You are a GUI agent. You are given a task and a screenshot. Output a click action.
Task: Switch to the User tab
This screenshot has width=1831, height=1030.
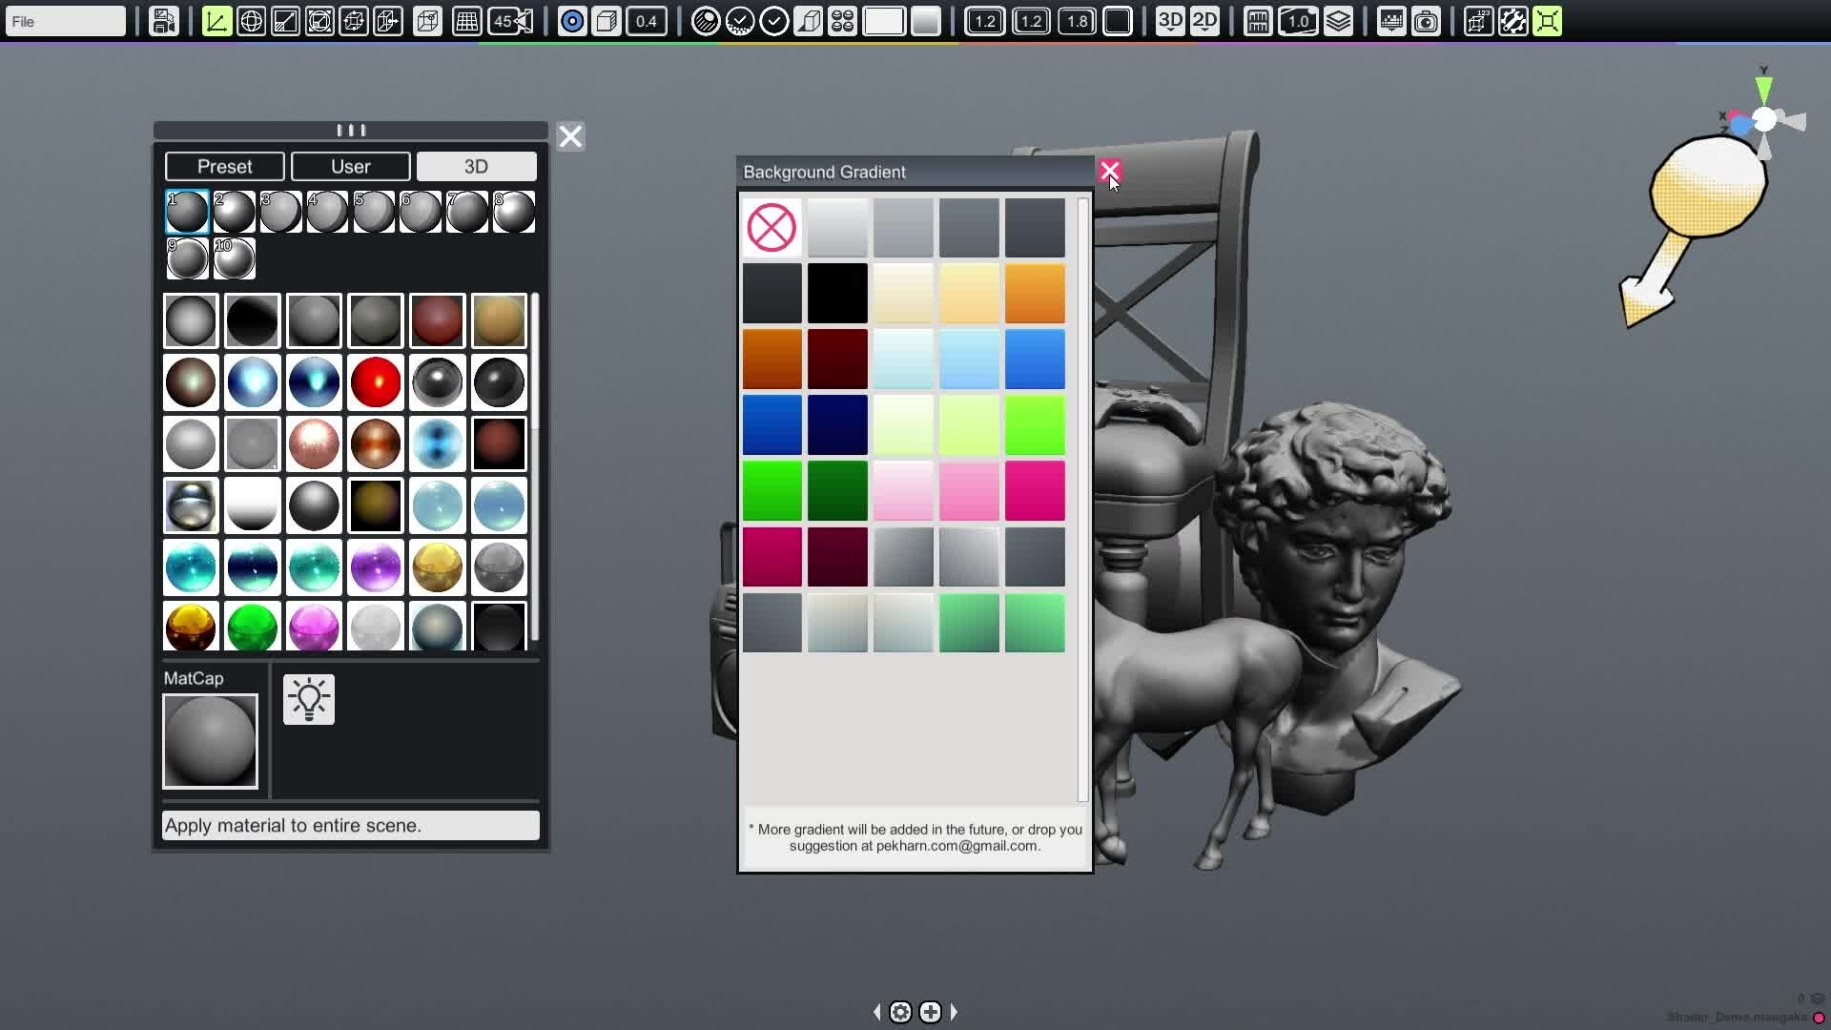(350, 166)
